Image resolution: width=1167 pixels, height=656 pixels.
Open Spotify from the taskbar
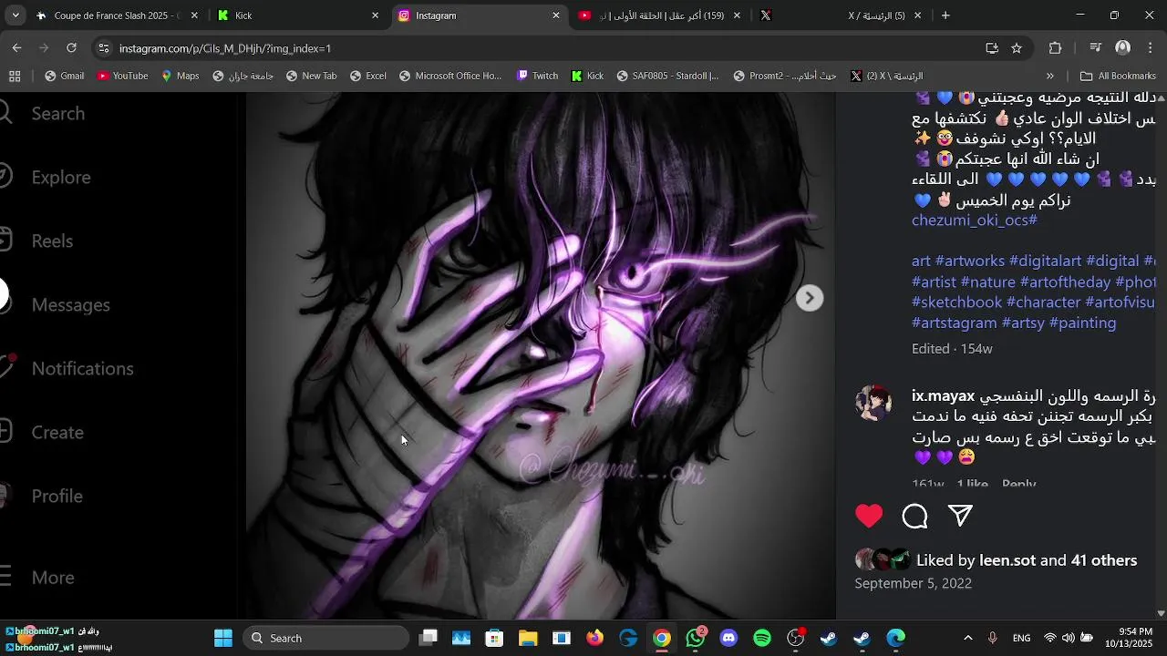(x=762, y=638)
